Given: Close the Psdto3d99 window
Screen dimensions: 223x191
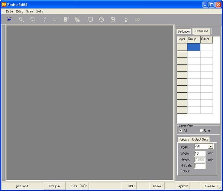Looking at the screenshot, I should tap(218, 5).
